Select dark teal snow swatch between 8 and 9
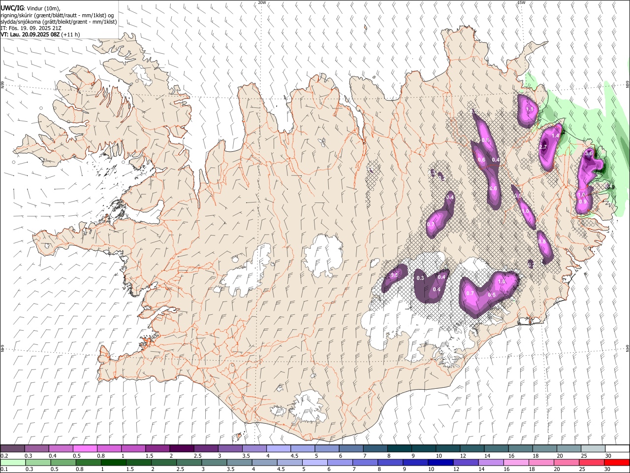 click(x=400, y=448)
